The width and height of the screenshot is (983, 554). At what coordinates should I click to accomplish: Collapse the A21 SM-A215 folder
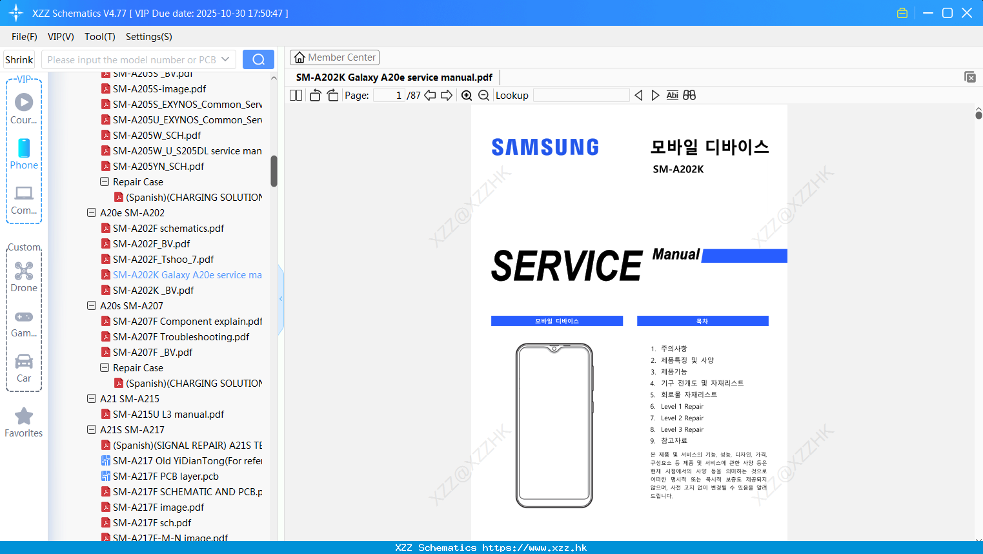pyautogui.click(x=92, y=398)
